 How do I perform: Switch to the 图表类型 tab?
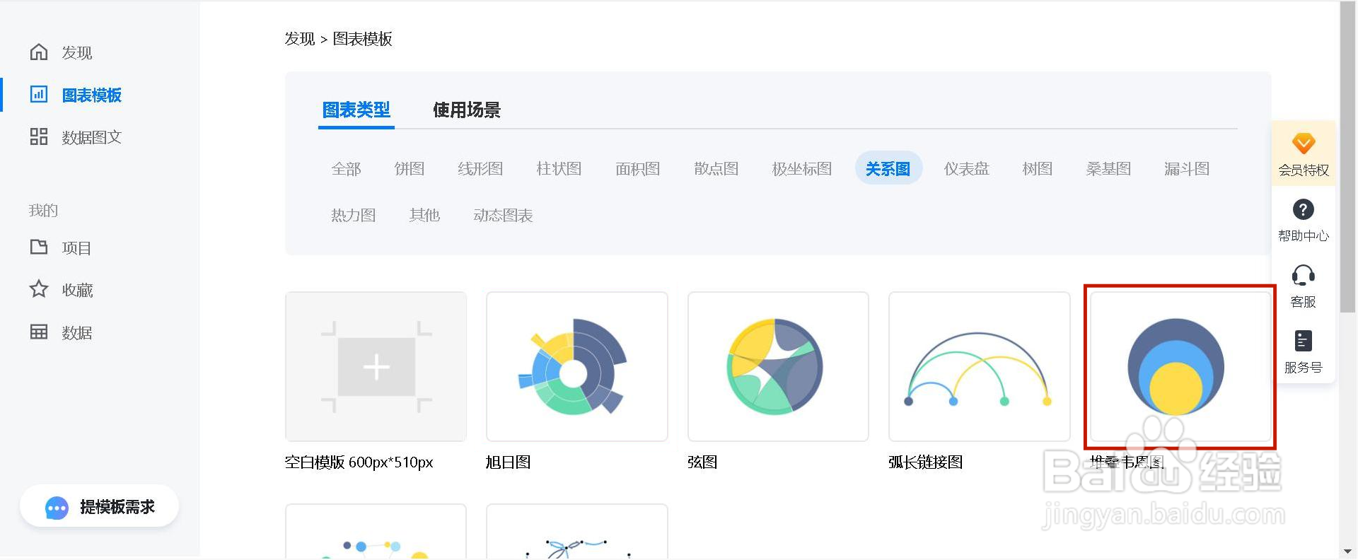(356, 110)
